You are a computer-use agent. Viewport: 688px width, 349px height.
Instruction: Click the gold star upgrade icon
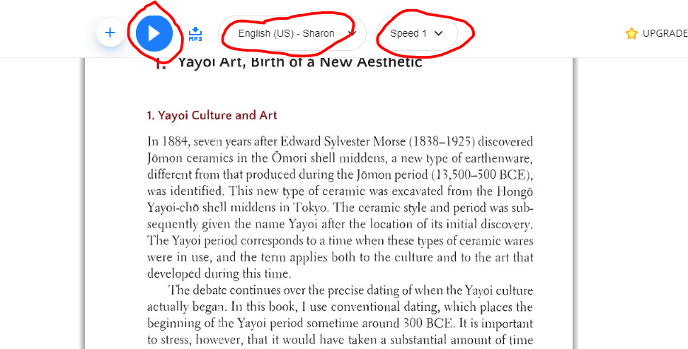point(631,33)
